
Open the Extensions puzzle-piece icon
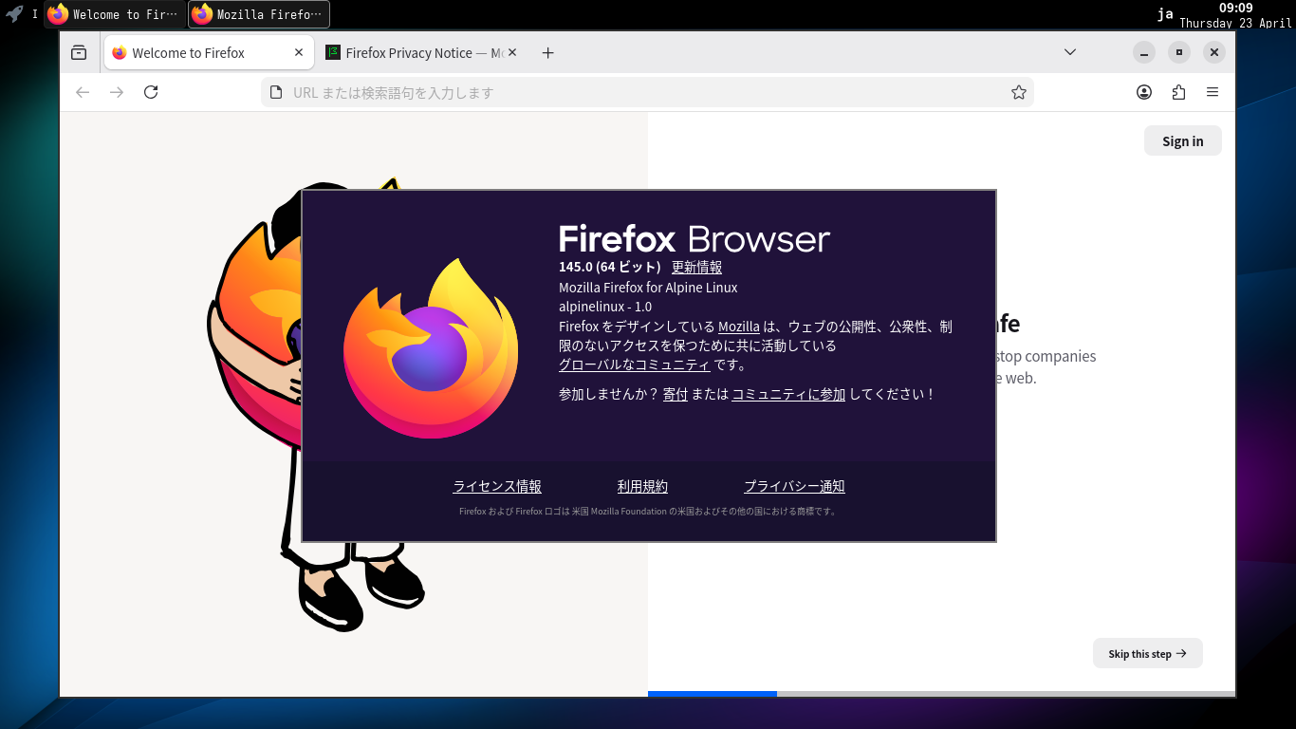[1178, 92]
